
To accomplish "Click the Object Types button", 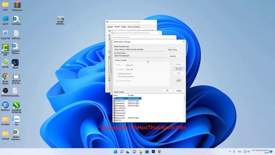I will pyautogui.click(x=173, y=50).
